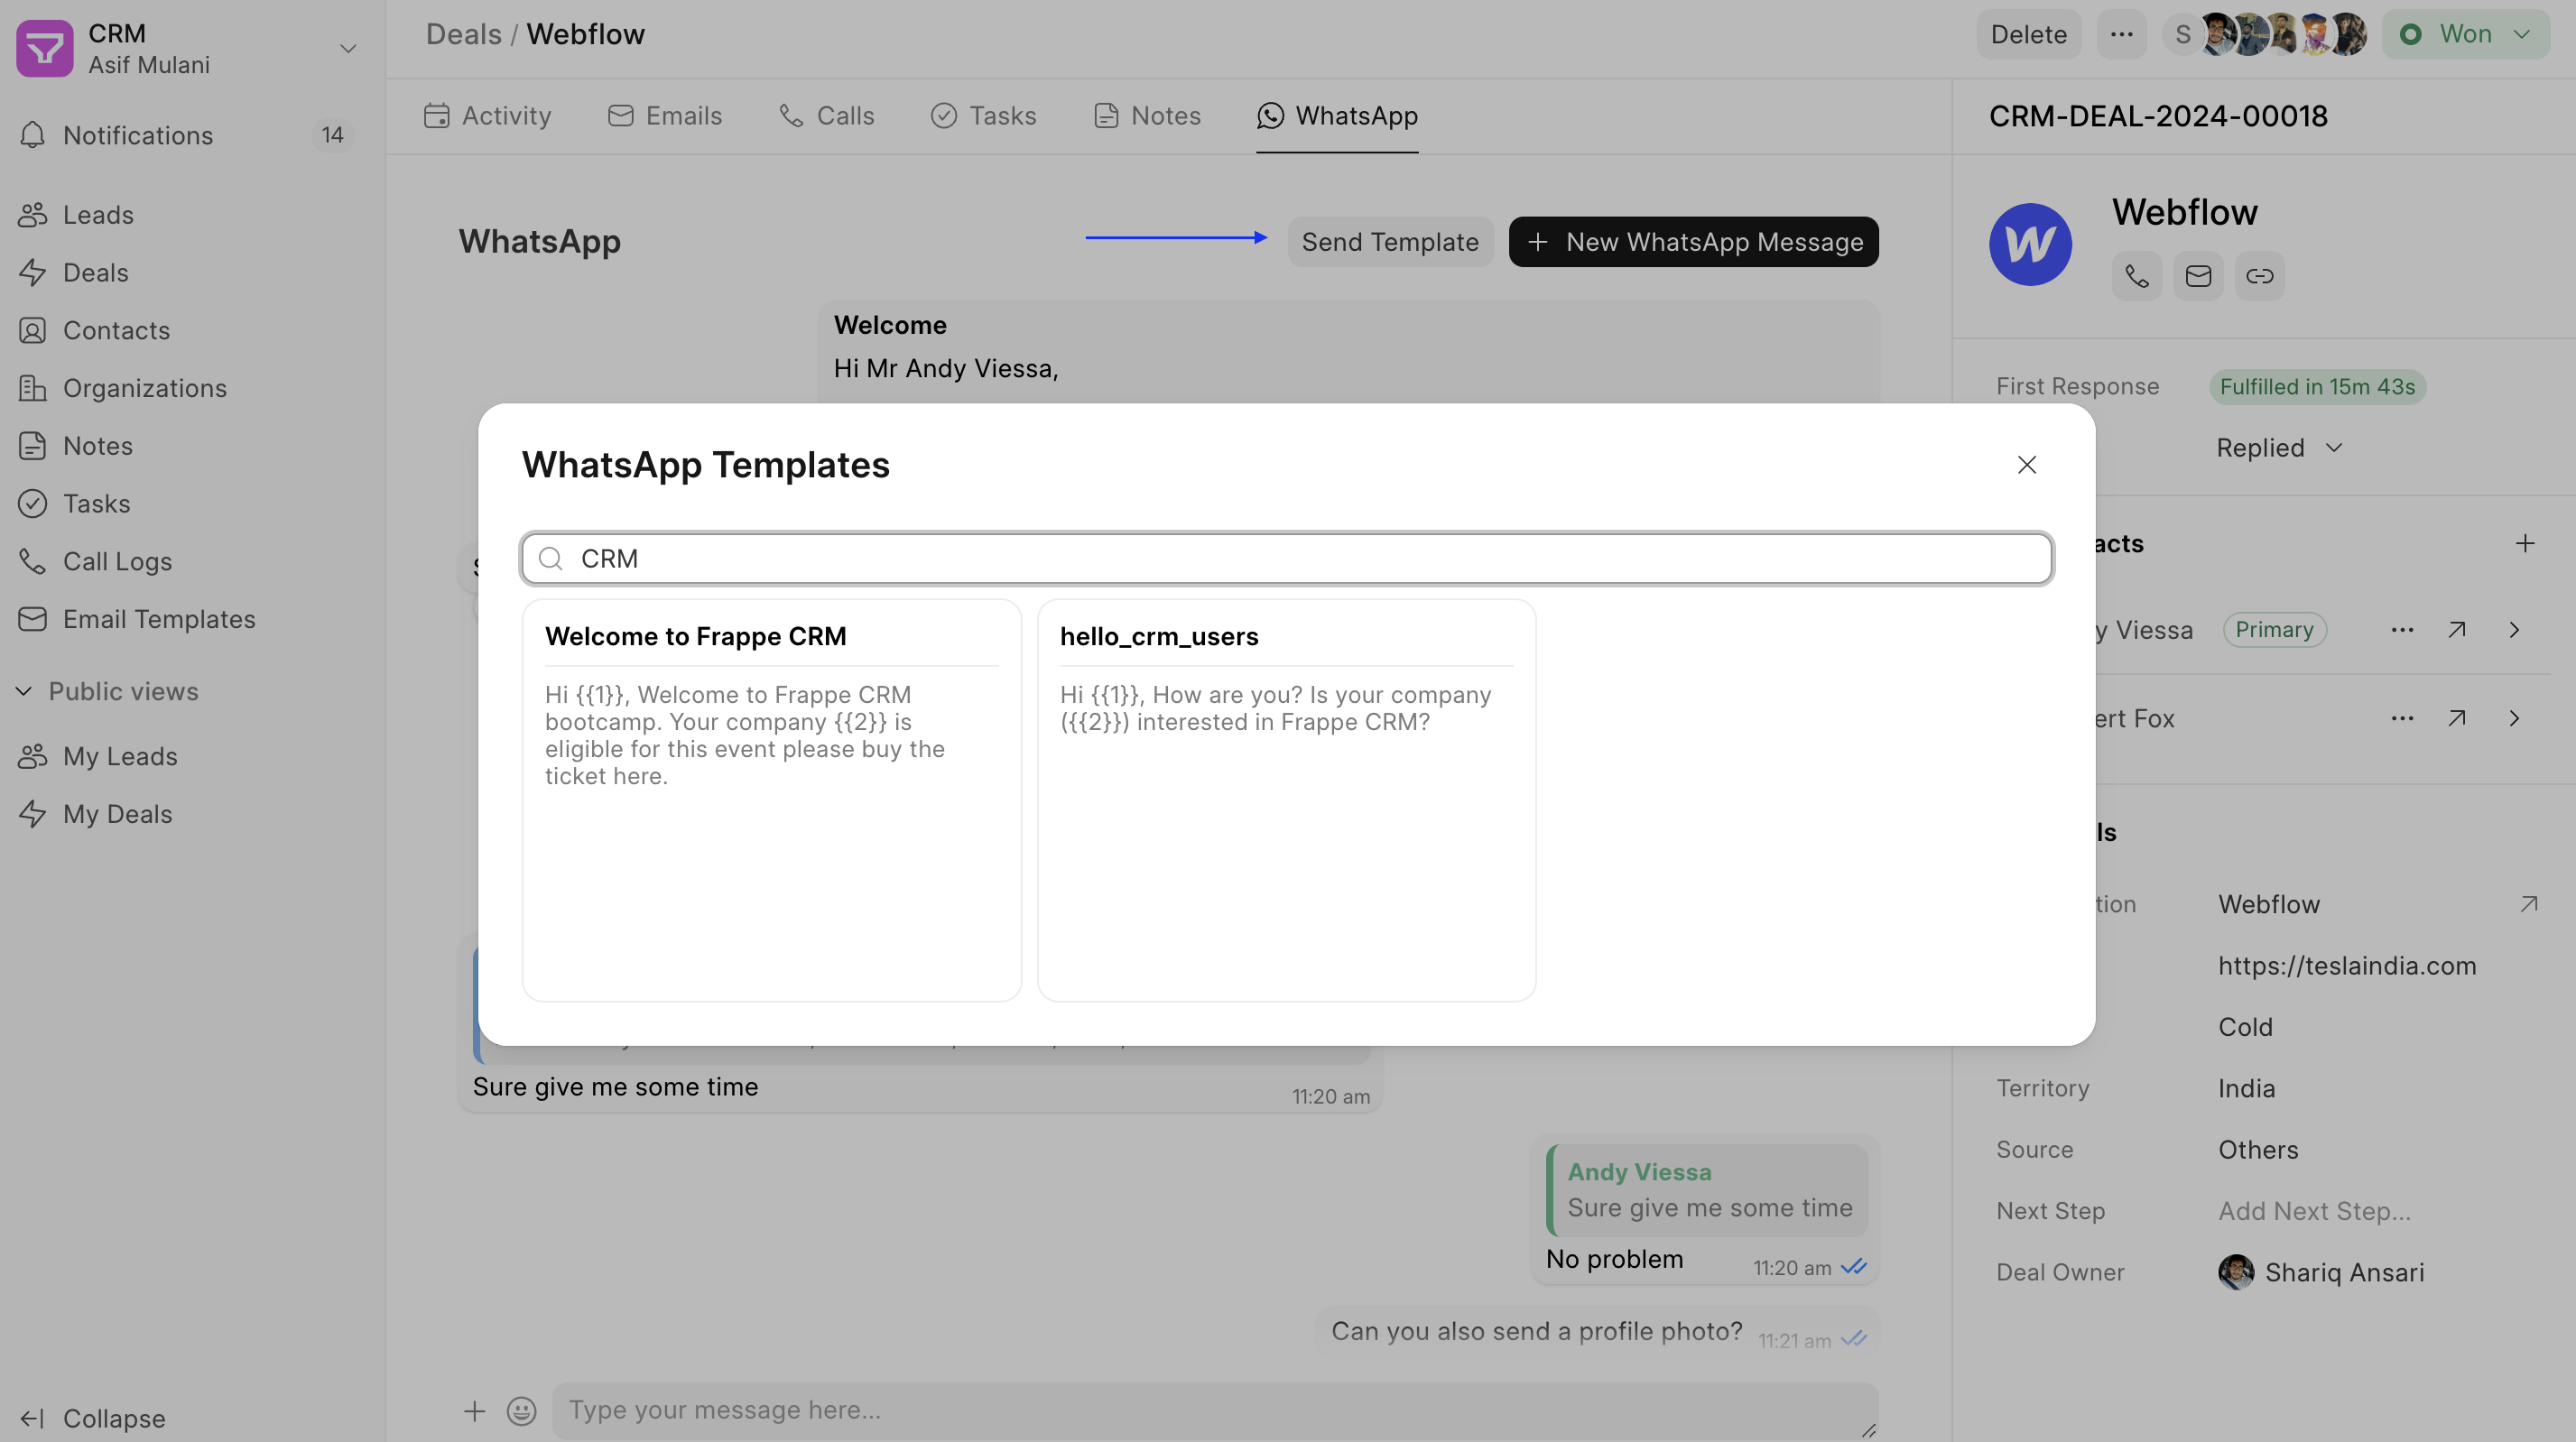
Task: Click the Send Template button
Action: coord(1390,242)
